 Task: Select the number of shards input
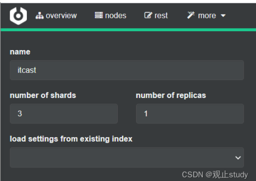[64, 114]
